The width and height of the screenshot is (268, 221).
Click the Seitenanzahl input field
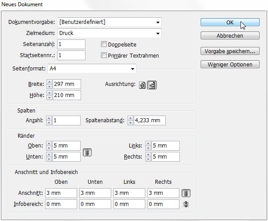pyautogui.click(x=71, y=44)
